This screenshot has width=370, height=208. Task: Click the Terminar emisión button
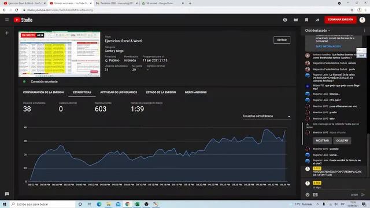[341, 20]
